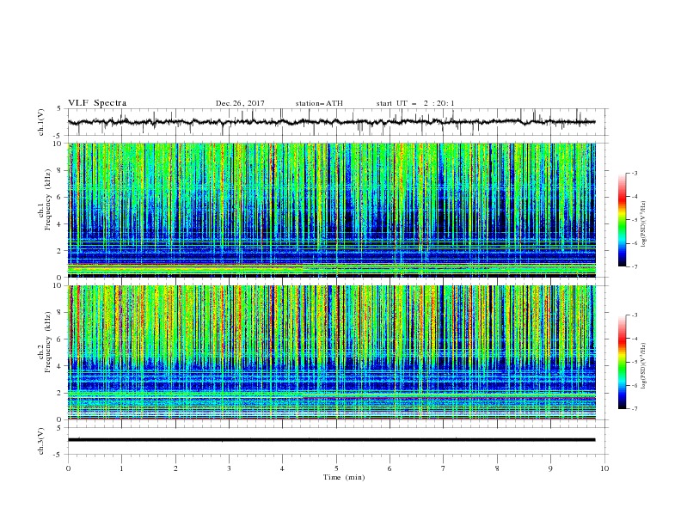Click time axis tick label "0"
Screen dimensions: 681x526
[68, 468]
